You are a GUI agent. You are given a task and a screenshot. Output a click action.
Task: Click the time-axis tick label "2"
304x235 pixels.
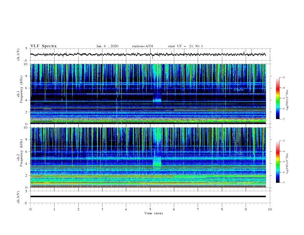coord(78,209)
